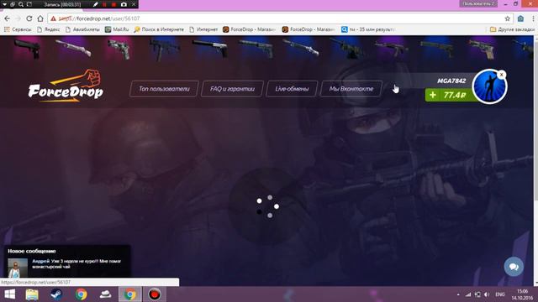Image resolution: width=538 pixels, height=302 pixels.
Task: Open the volume control in tray
Action: point(487,294)
